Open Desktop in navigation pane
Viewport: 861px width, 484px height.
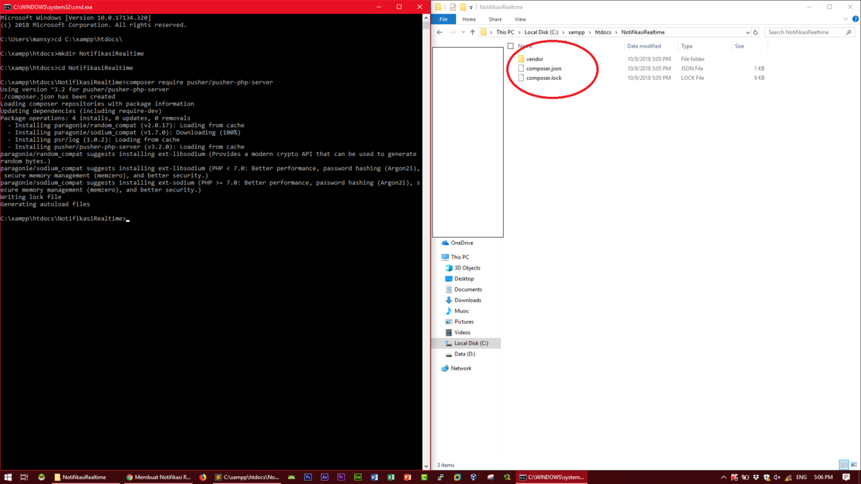463,278
